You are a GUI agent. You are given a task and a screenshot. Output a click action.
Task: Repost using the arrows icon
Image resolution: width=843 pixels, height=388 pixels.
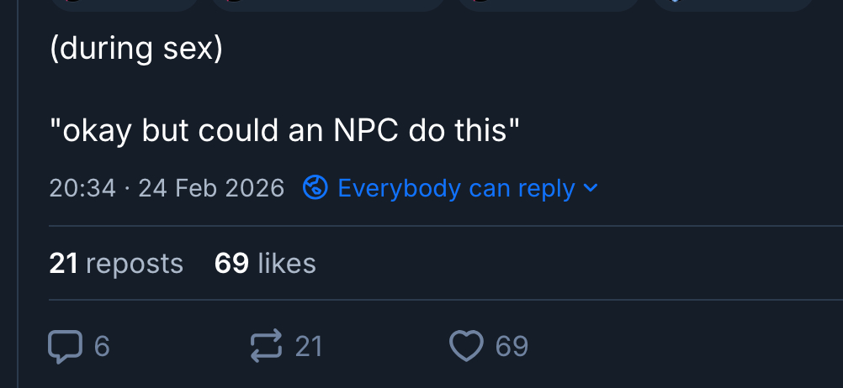pyautogui.click(x=267, y=346)
